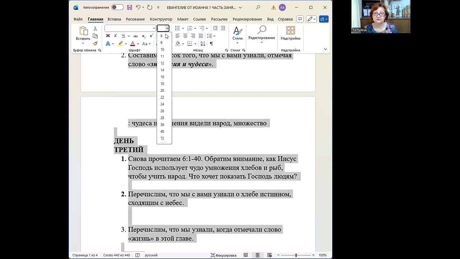Adjust the zoom slider in status bar
Image resolution: width=460 pixels, height=259 pixels.
(x=296, y=255)
